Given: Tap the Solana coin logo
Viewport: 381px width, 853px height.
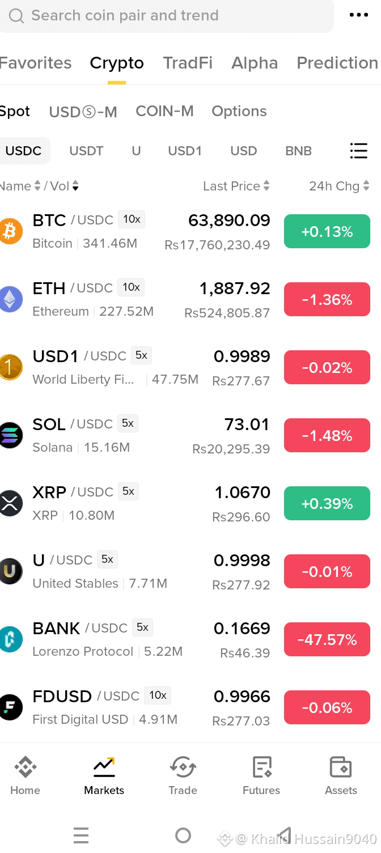Looking at the screenshot, I should [x=10, y=435].
